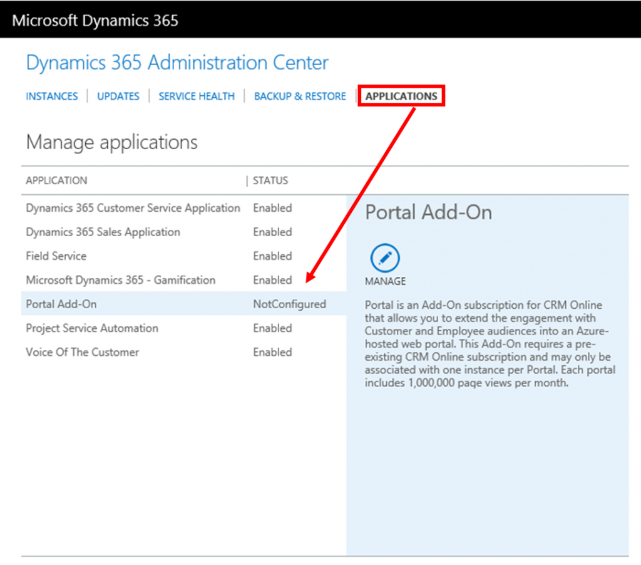Choose Project Service Automation in the list
641x565 pixels.
click(x=183, y=328)
